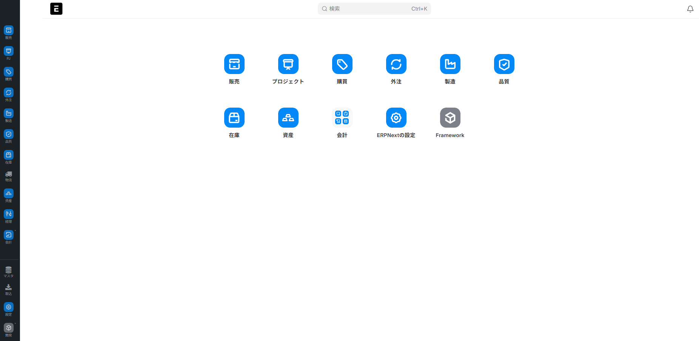Open the 品質 quality shield tile
Viewport: 699px width, 341px height.
point(504,64)
